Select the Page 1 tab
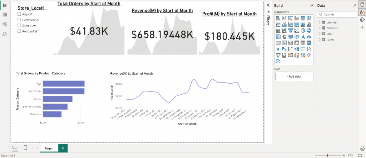Viewport: 366px width, 158px height. tap(49, 148)
